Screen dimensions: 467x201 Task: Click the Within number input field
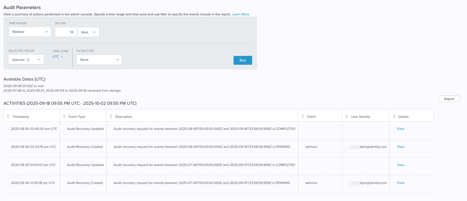[x=66, y=32]
